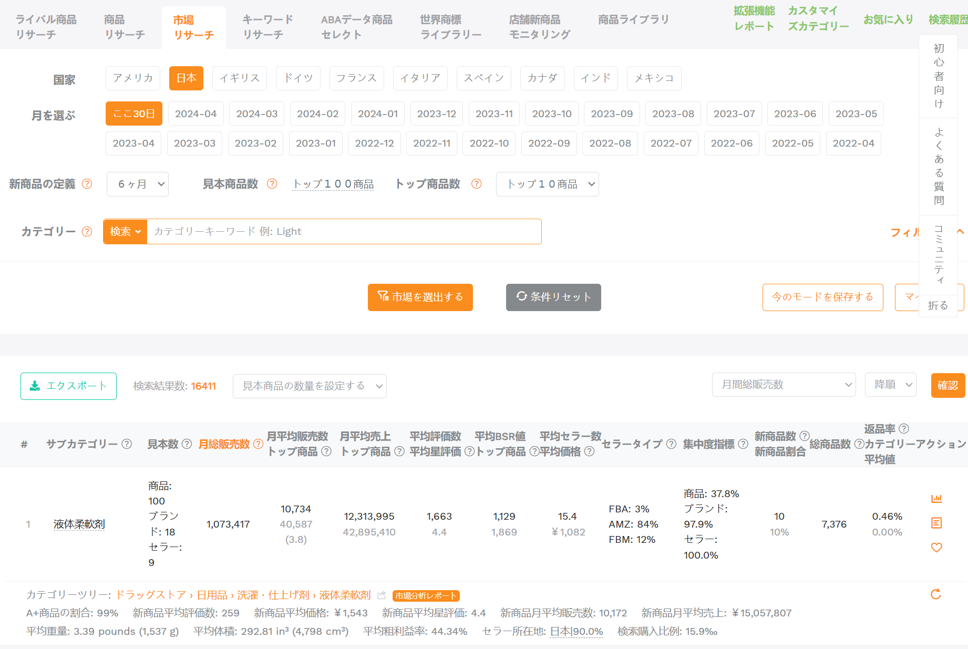Viewport: 968px width, 649px height.
Task: Open the 商品ライブラリ tab
Action: coord(633,20)
